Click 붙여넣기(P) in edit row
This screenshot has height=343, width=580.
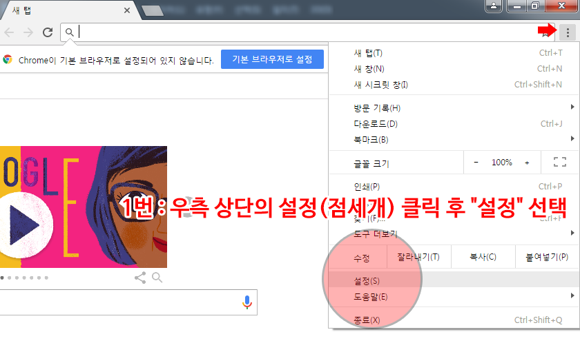547,257
